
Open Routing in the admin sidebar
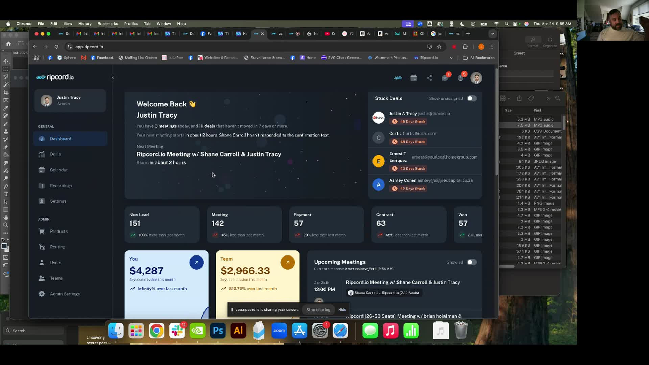click(57, 247)
